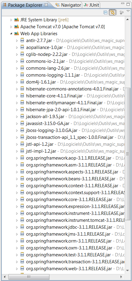Click the antlr-2.7.7.jar jar icon

click(22, 41)
